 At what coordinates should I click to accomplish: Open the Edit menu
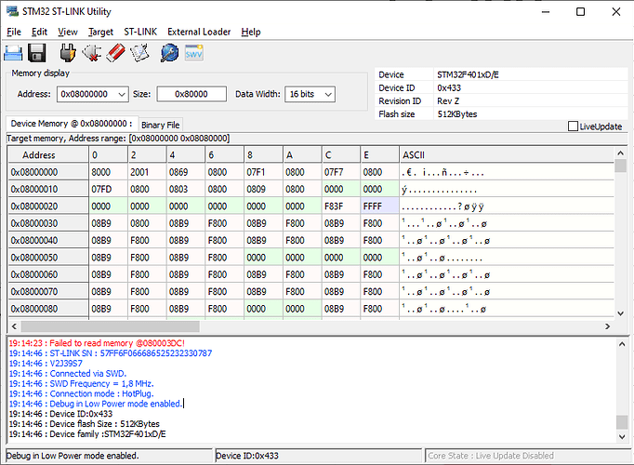click(39, 32)
